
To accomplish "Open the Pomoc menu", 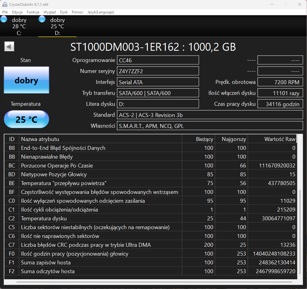I will (78, 12).
